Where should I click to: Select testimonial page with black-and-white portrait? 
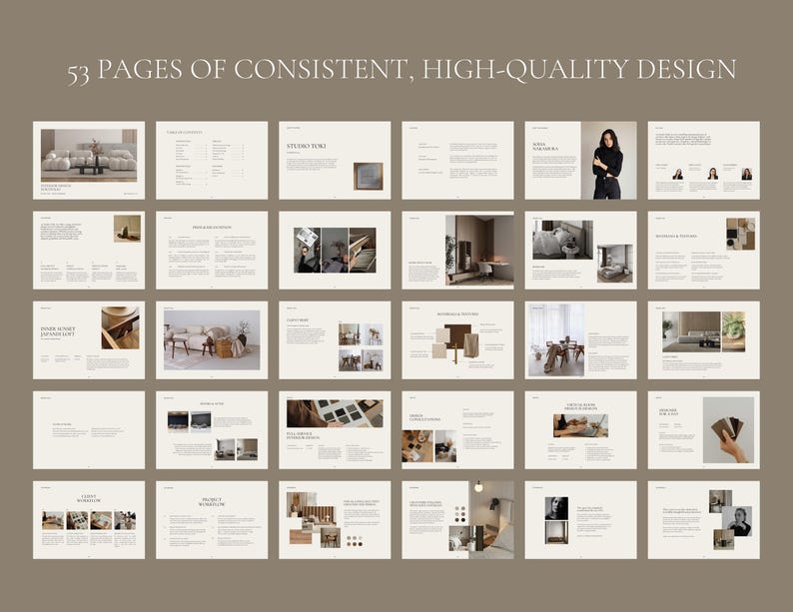point(580,520)
